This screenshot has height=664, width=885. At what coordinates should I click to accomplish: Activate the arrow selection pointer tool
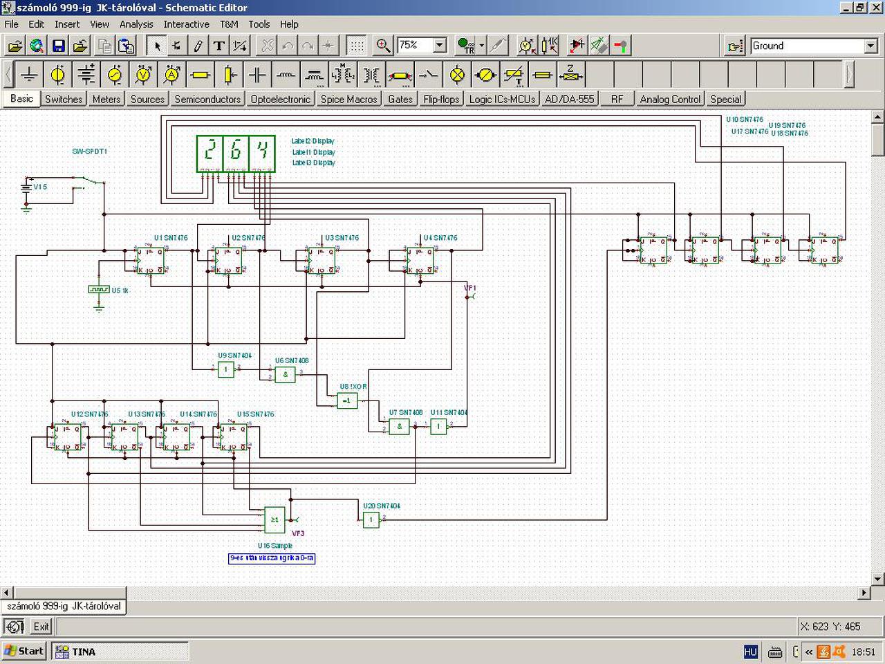tap(157, 46)
